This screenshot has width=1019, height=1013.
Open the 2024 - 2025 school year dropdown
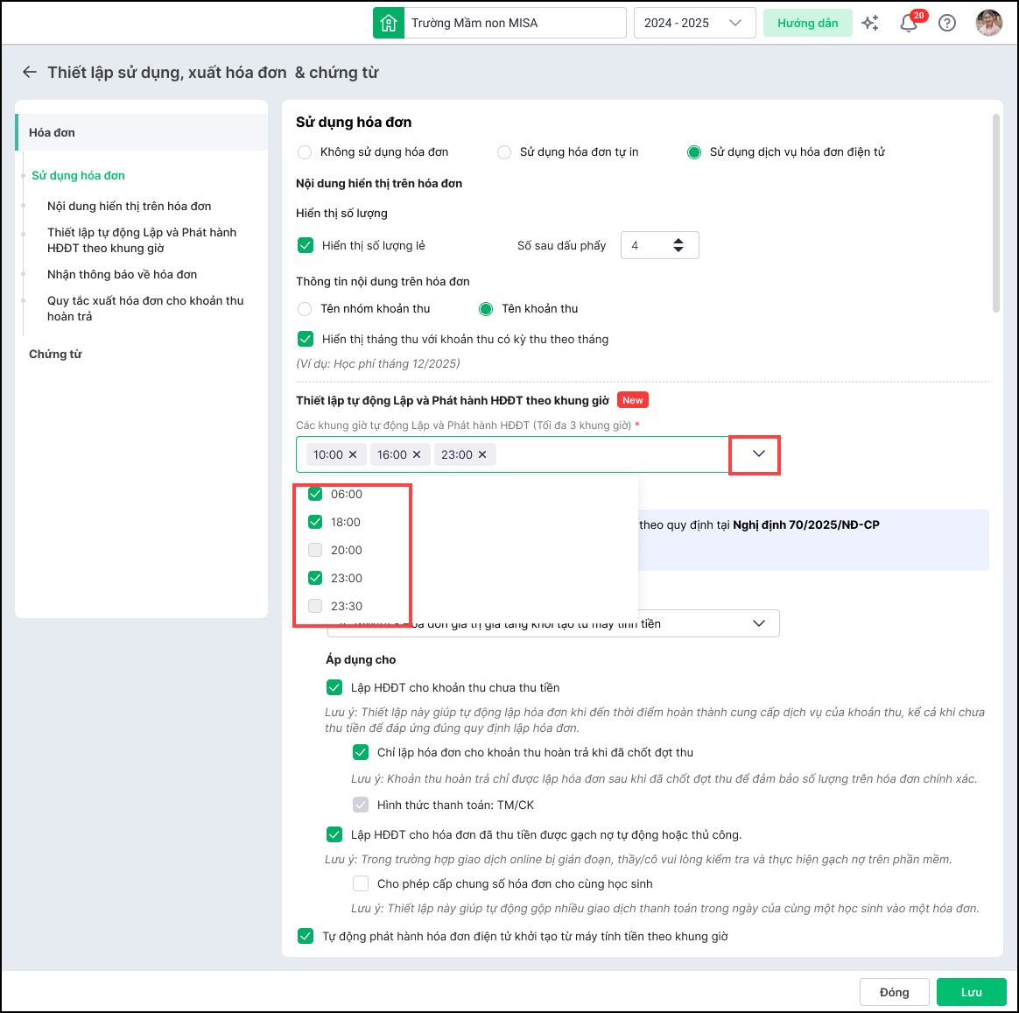(693, 24)
